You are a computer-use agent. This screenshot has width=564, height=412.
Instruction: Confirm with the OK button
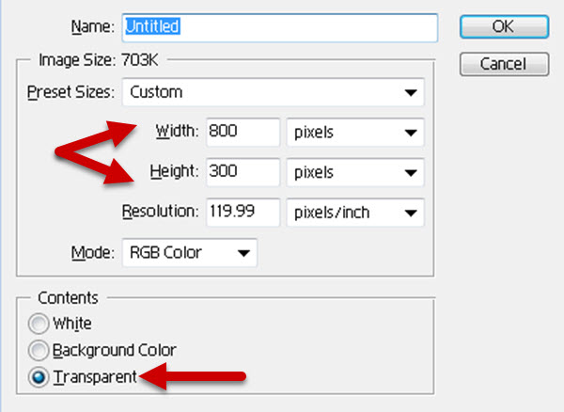point(504,26)
